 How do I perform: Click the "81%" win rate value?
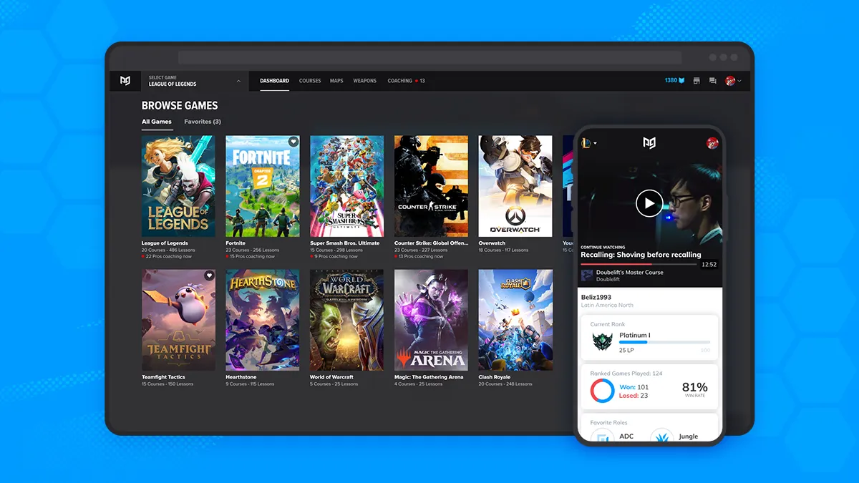tap(695, 387)
